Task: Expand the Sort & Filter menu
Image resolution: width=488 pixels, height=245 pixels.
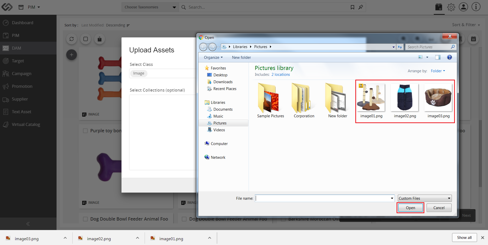Action: point(466,25)
